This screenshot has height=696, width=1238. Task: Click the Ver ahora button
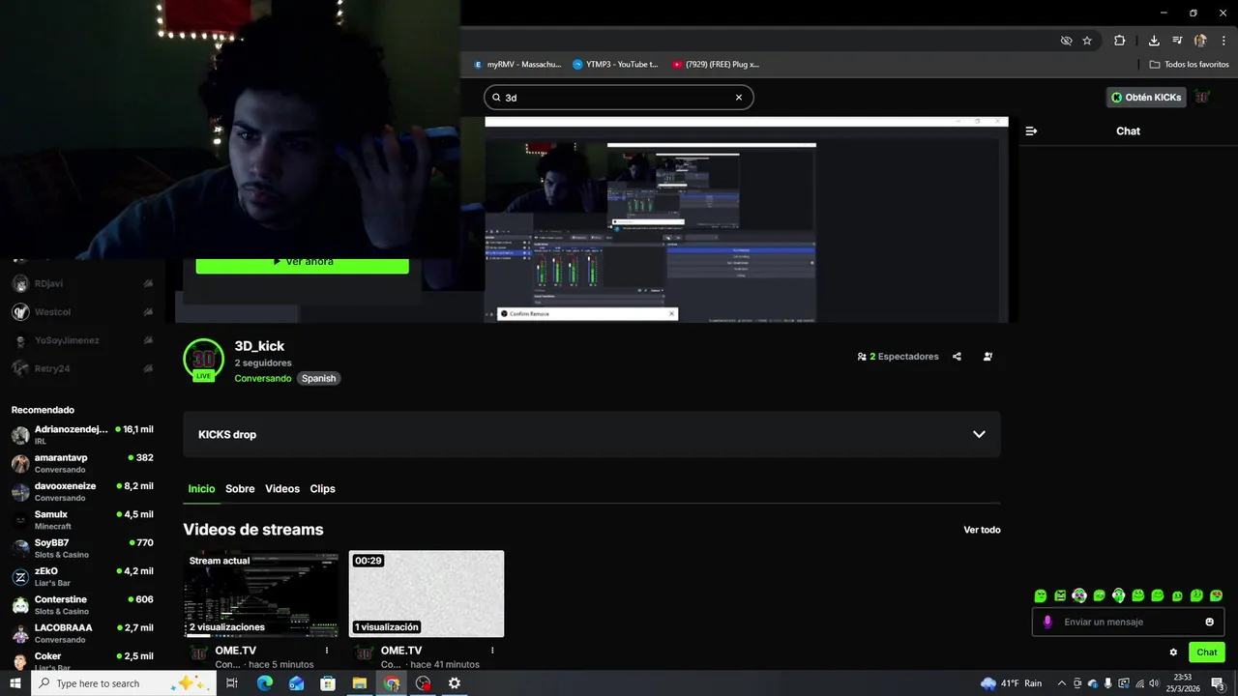coord(302,262)
